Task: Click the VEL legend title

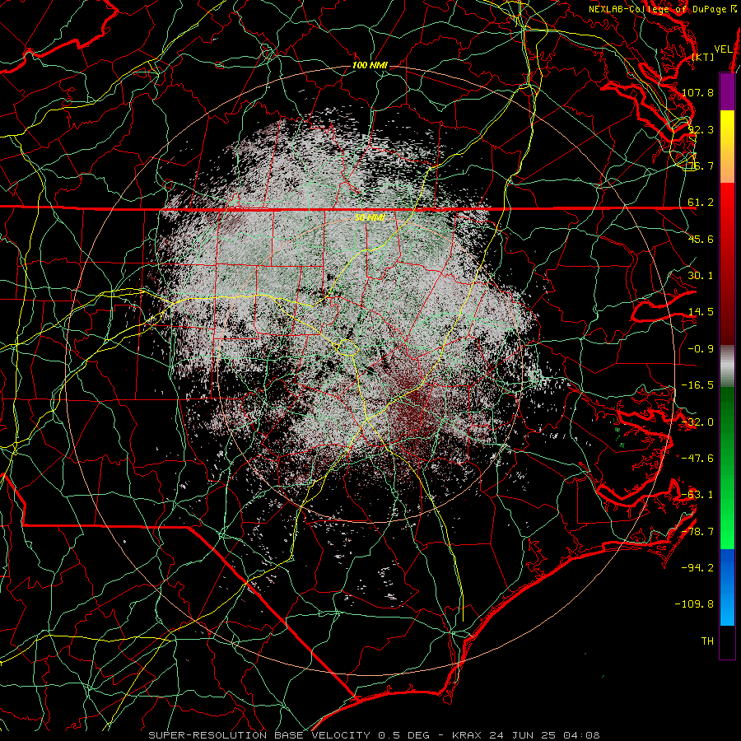Action: pos(723,49)
